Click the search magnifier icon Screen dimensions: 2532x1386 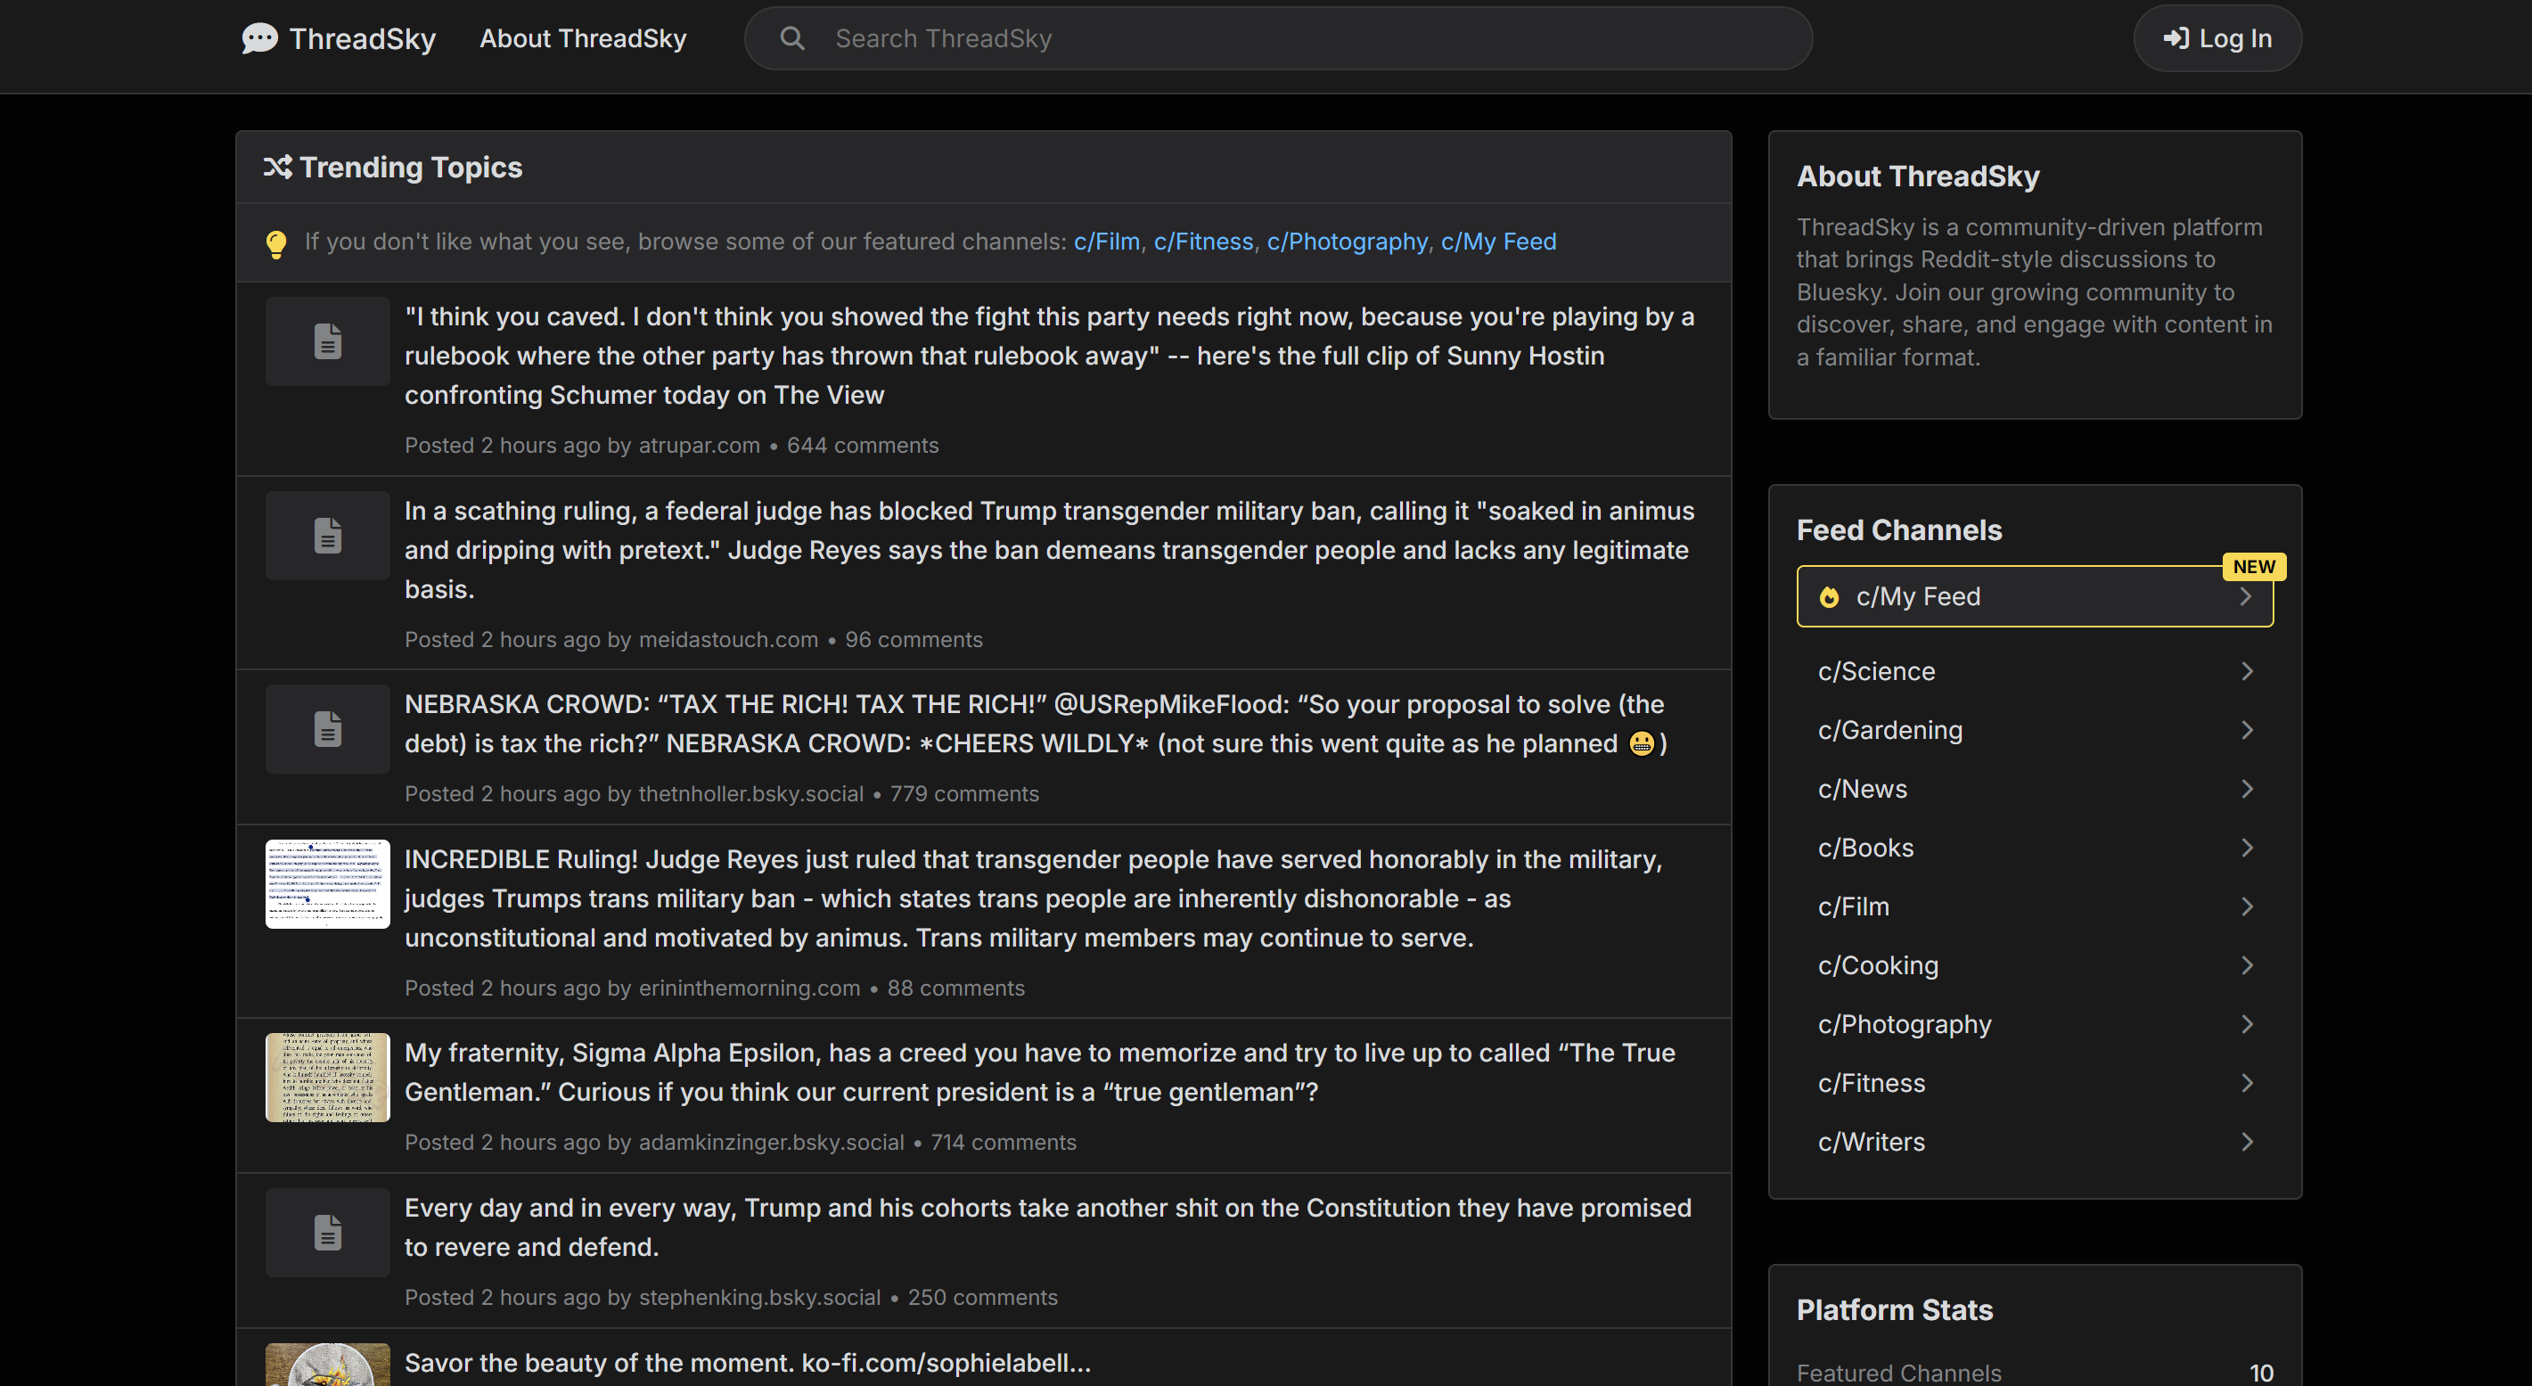click(792, 38)
